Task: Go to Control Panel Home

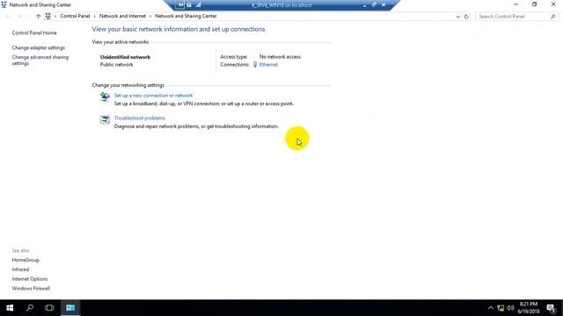Action: pos(34,32)
